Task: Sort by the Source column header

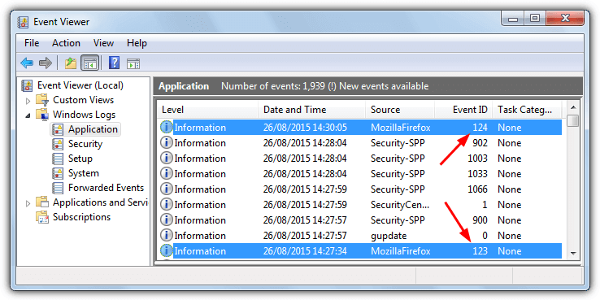Action: (400, 110)
